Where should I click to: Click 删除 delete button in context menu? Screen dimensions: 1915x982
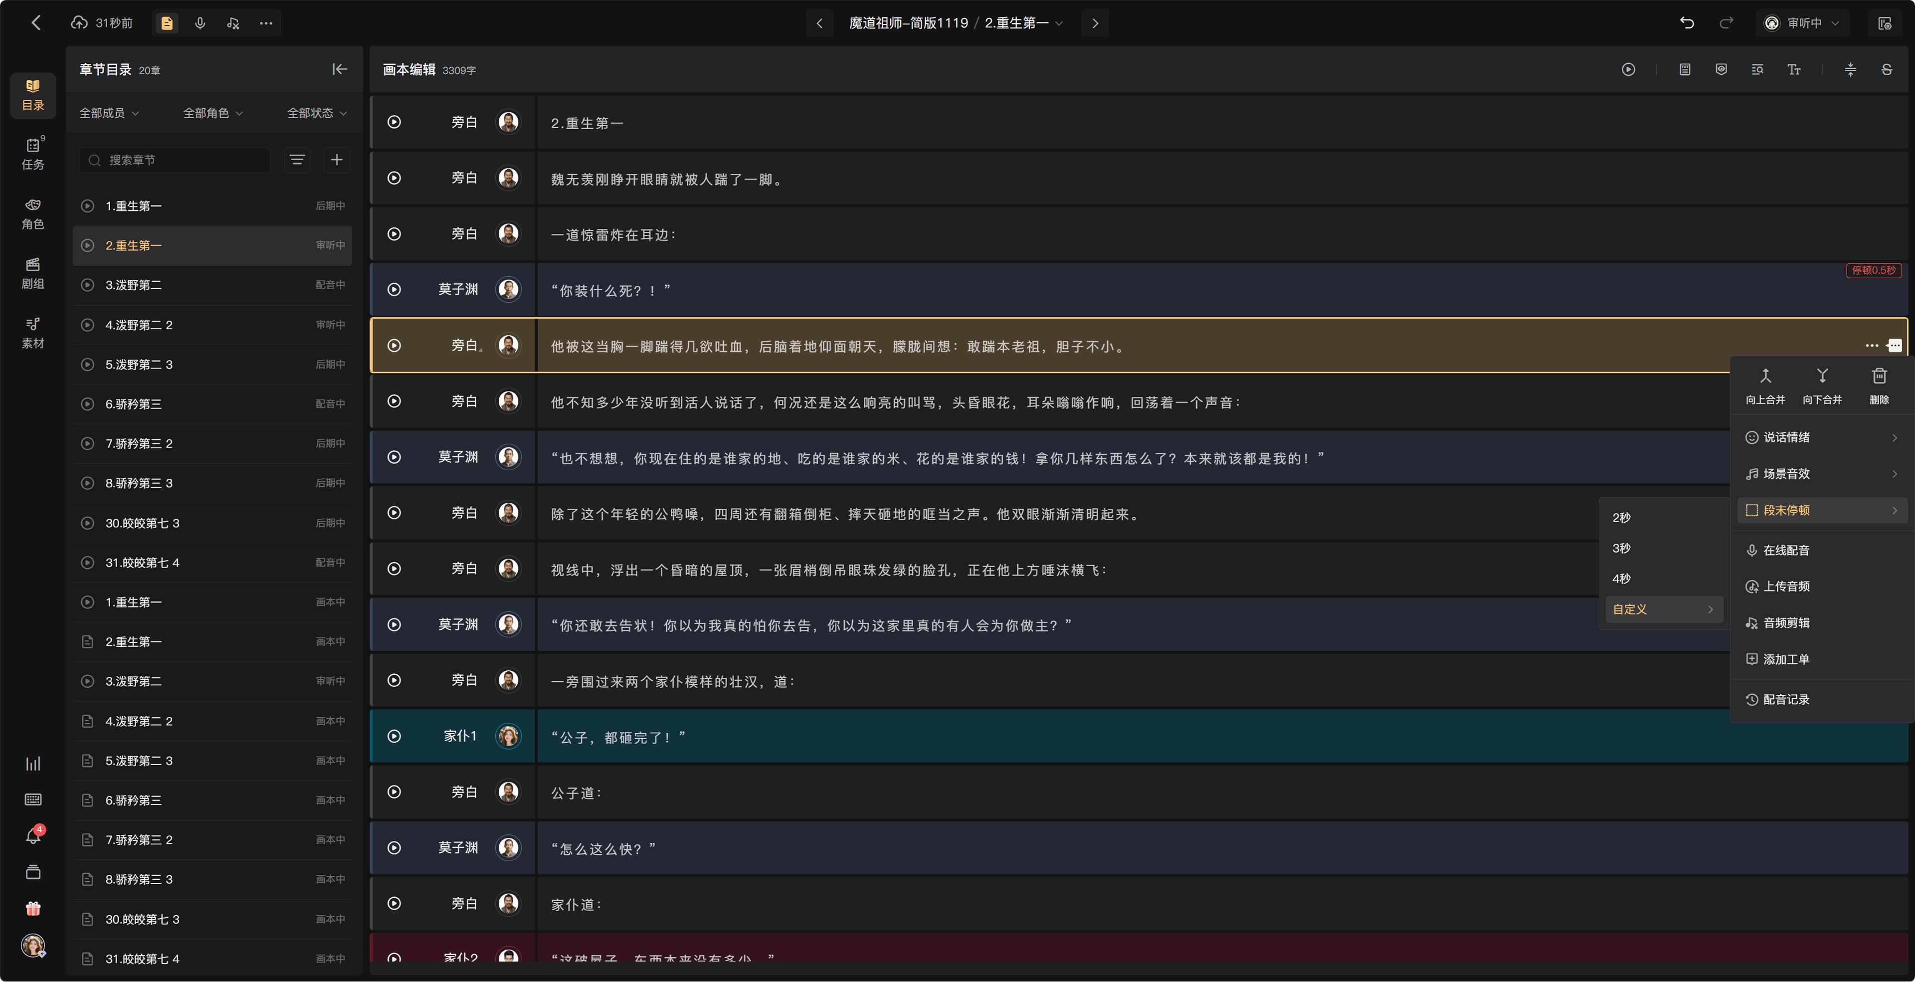pyautogui.click(x=1879, y=386)
